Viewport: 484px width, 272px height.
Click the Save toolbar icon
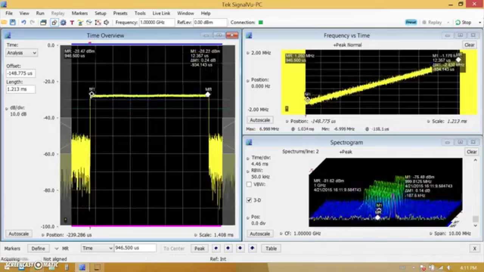13,23
